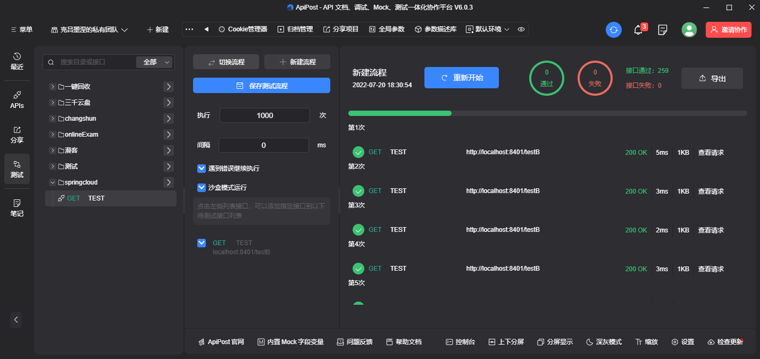The width and height of the screenshot is (760, 359).
Task: Open the 全部 filter dropdown
Action: pos(155,62)
